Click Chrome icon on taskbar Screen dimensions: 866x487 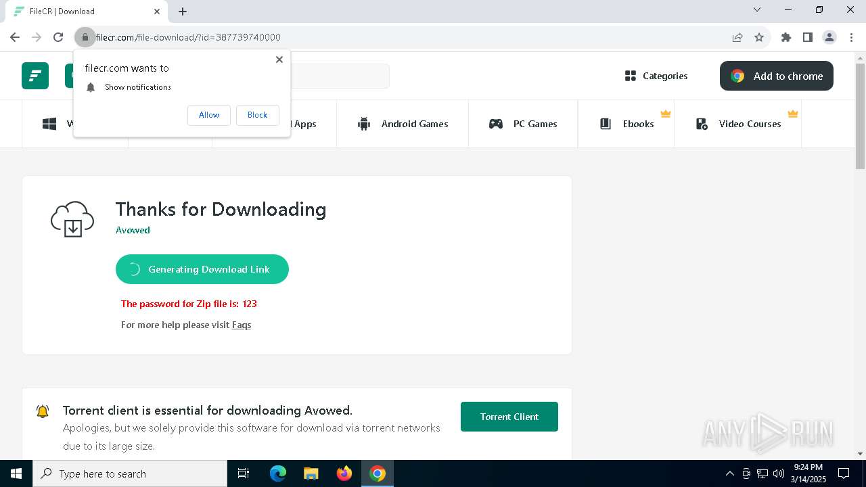pyautogui.click(x=378, y=473)
